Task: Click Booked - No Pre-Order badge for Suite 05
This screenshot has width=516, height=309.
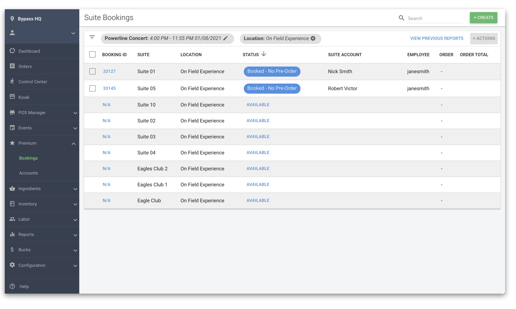Action: coord(272,88)
